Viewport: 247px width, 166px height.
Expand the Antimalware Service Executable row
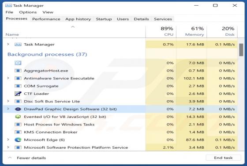click(x=8, y=78)
